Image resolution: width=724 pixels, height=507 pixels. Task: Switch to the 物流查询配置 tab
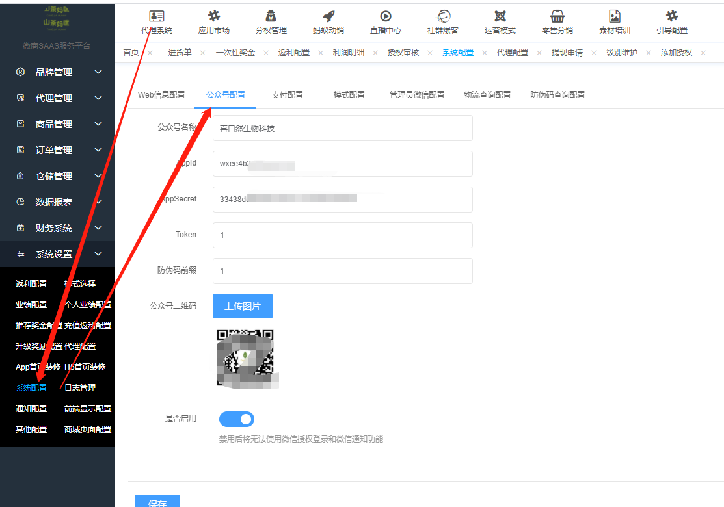click(x=487, y=95)
